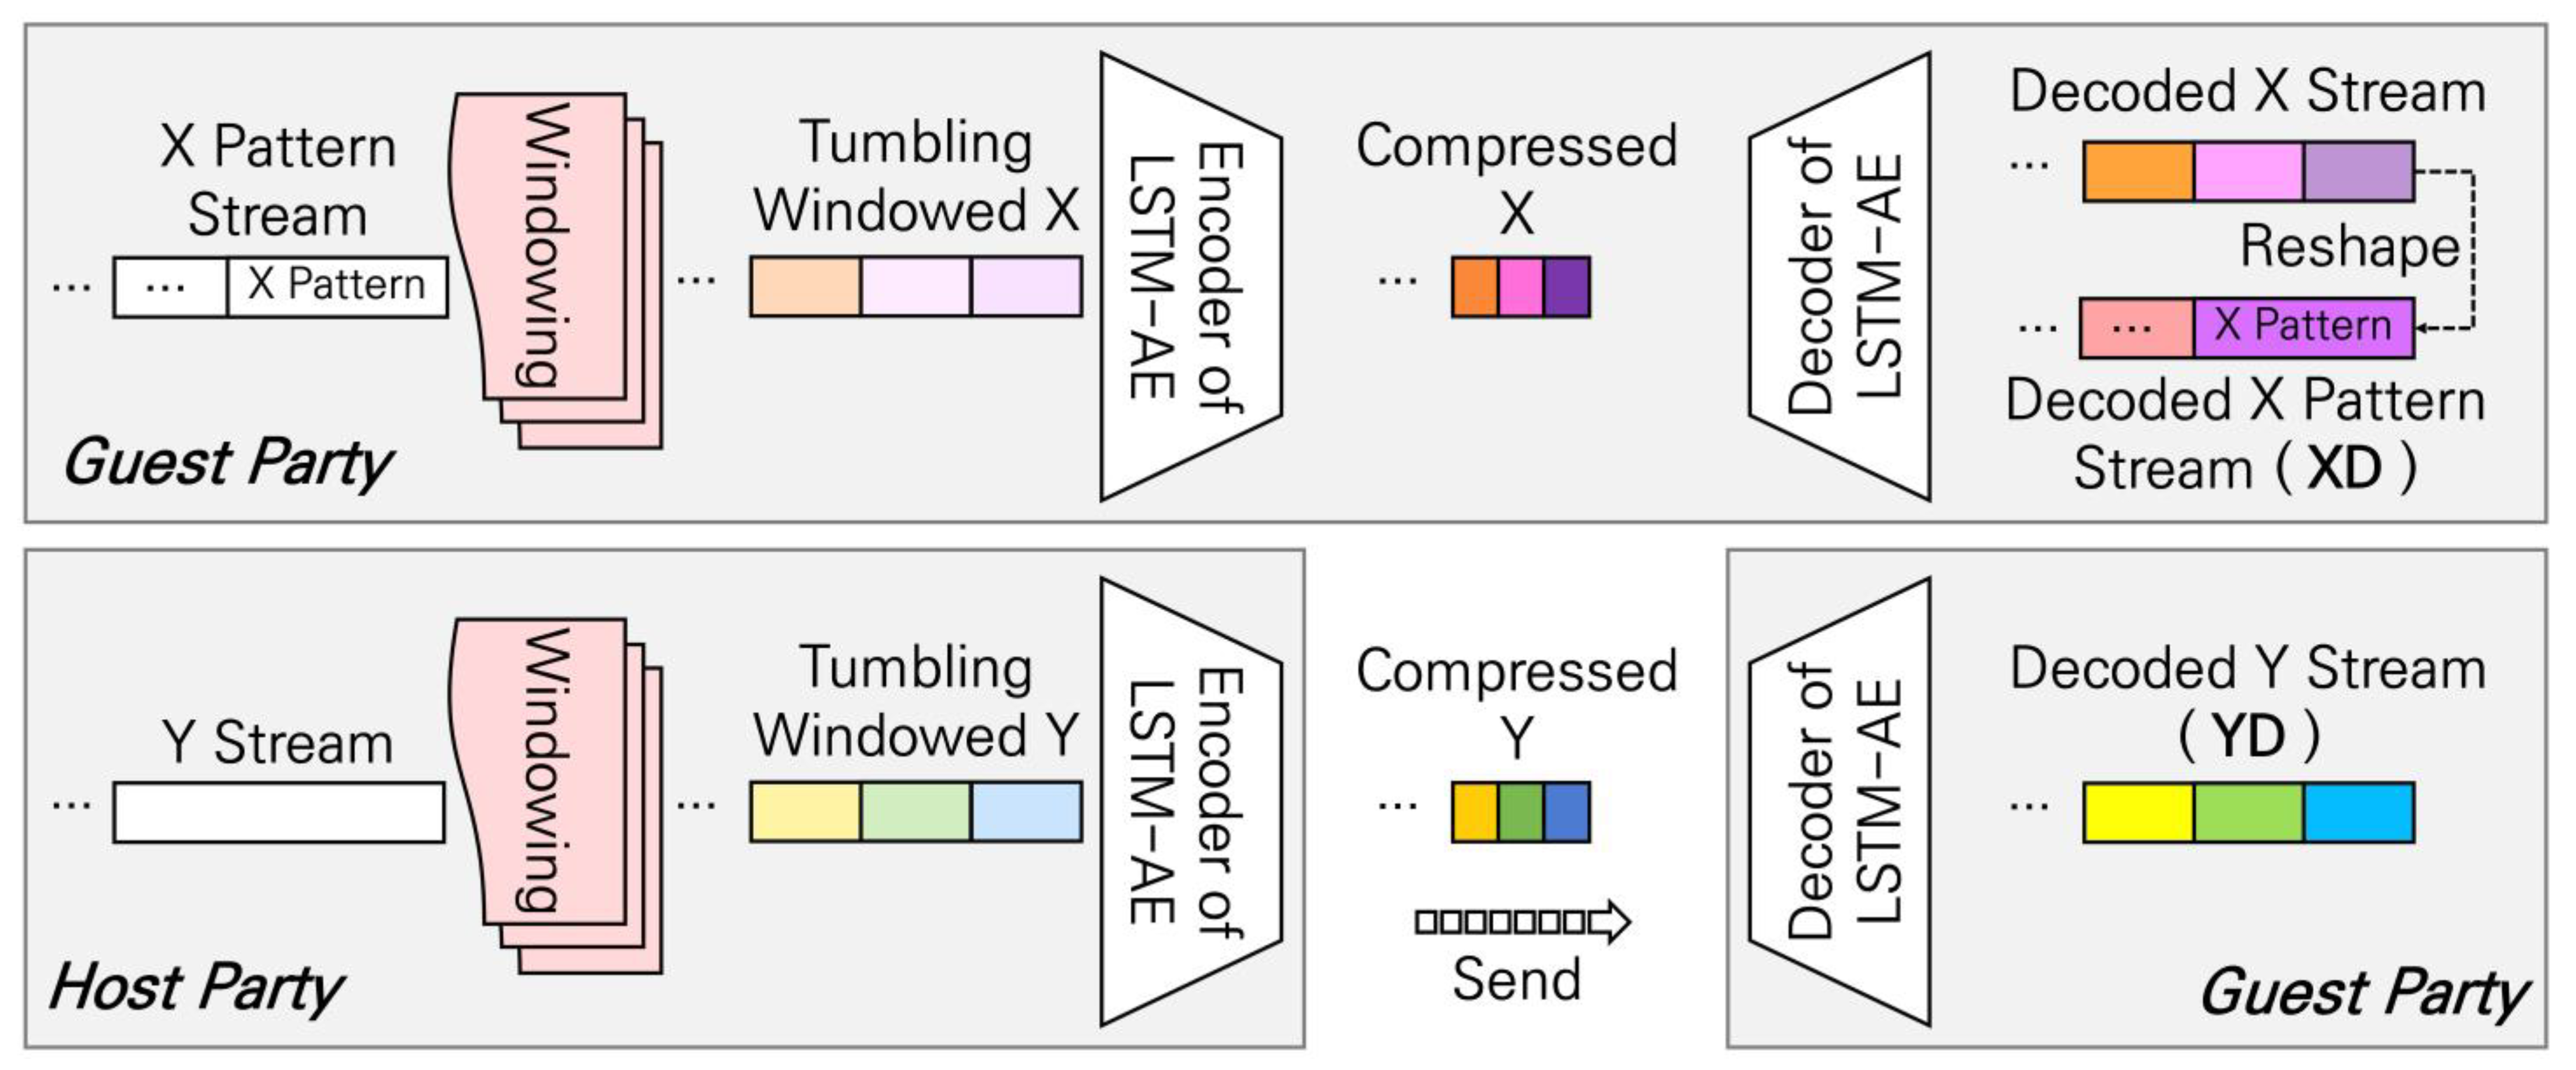Click the top Encoder of LSTM-AE trapezoid
The width and height of the screenshot is (2576, 1070).
[1189, 276]
